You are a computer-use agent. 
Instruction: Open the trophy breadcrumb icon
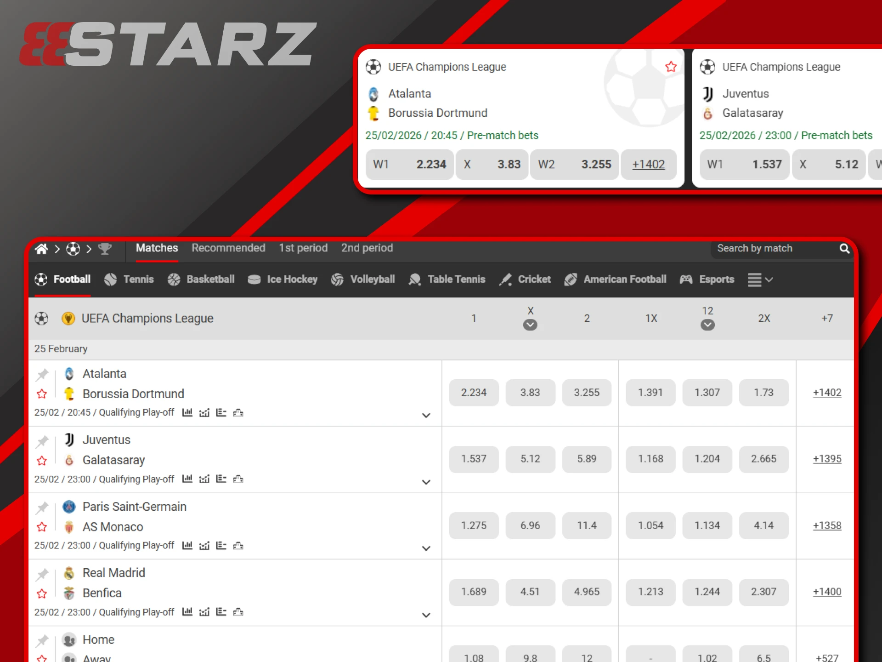[105, 249]
